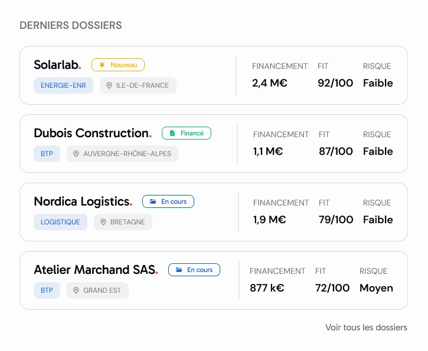Image resolution: width=428 pixels, height=351 pixels.
Task: Open the Solarlab dossier title
Action: 57,65
